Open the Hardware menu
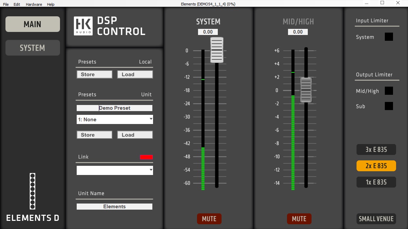408x229 pixels. tap(34, 4)
